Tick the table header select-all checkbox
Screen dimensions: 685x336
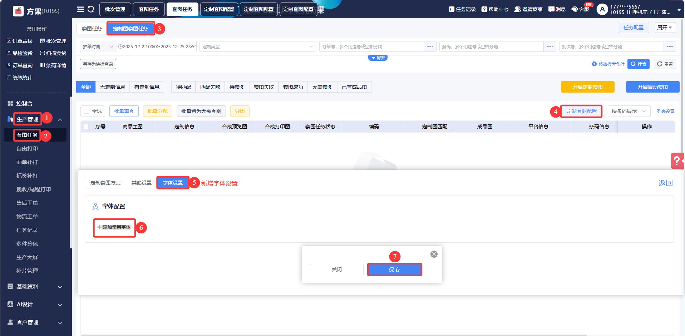pos(86,127)
